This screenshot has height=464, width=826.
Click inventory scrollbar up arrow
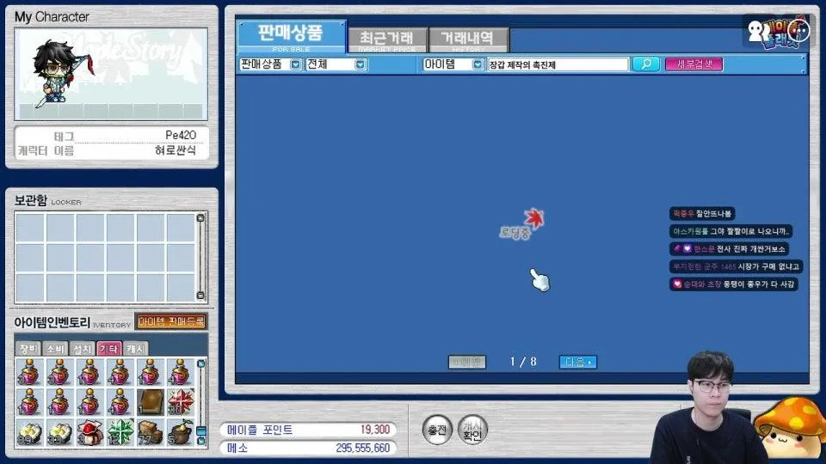(200, 364)
